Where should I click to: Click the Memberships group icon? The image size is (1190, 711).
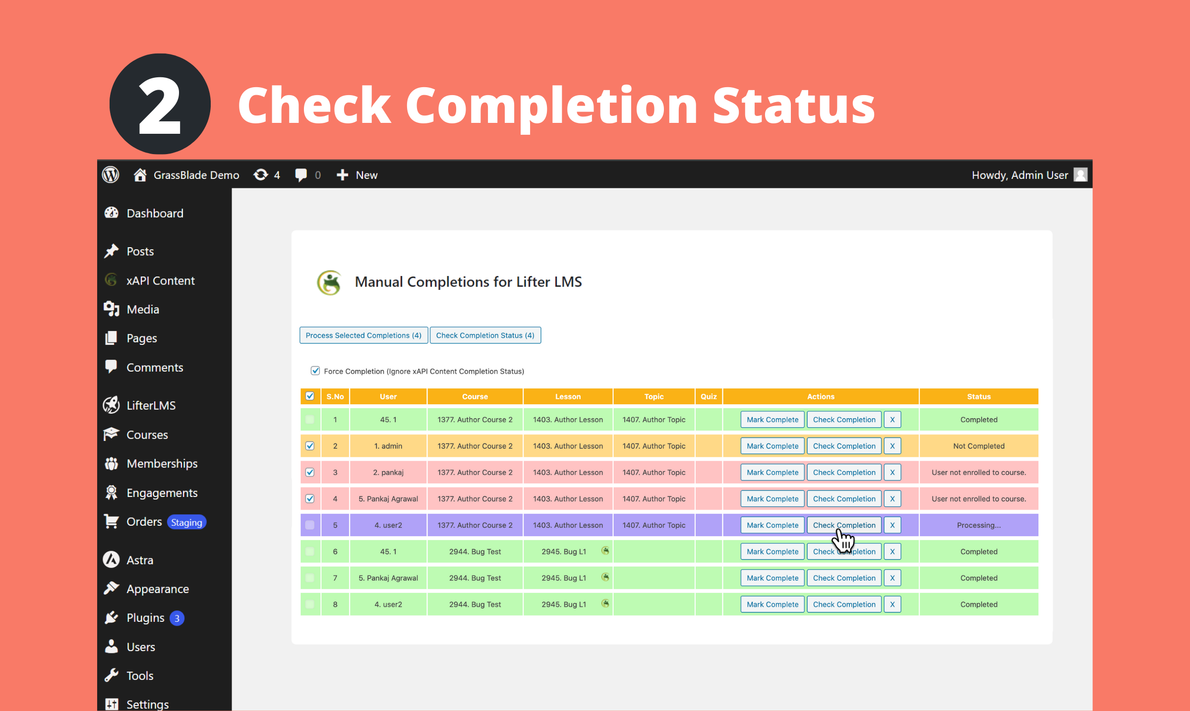tap(112, 463)
